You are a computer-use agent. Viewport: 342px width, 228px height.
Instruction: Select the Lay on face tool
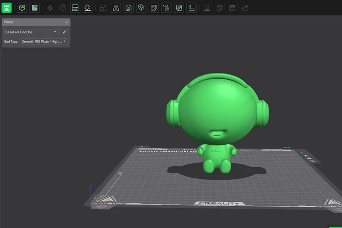point(88,8)
